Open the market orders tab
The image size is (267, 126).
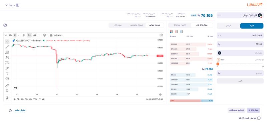coord(202,25)
